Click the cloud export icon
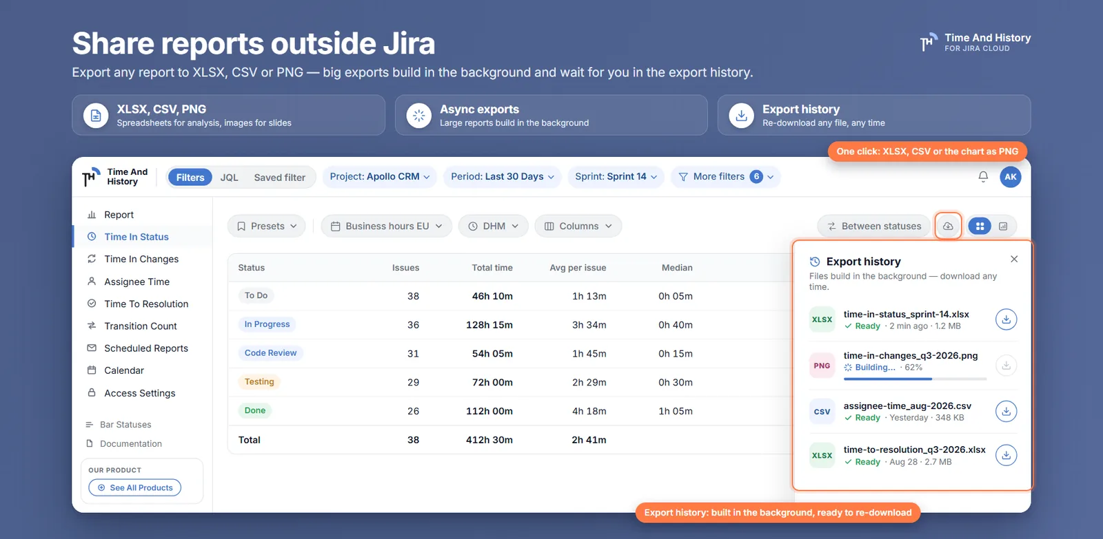 click(949, 226)
